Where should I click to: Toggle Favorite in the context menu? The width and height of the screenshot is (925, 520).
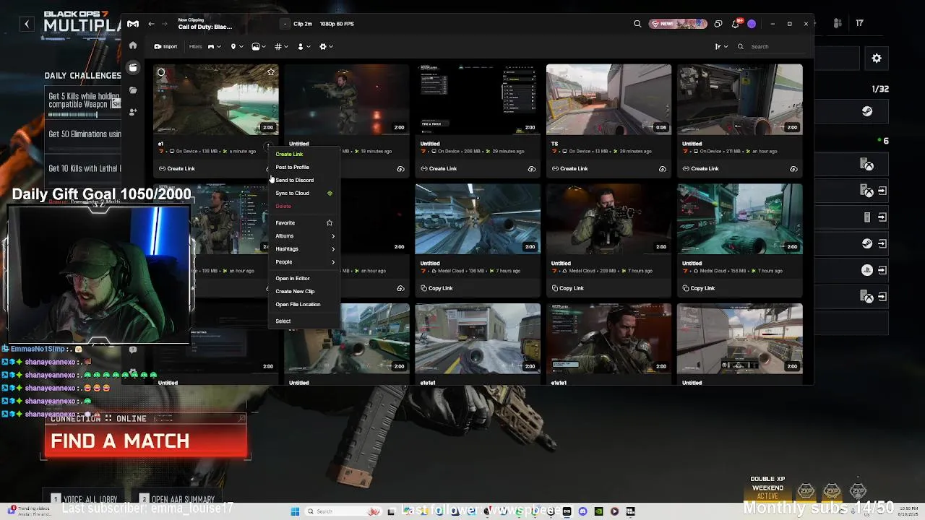click(304, 222)
